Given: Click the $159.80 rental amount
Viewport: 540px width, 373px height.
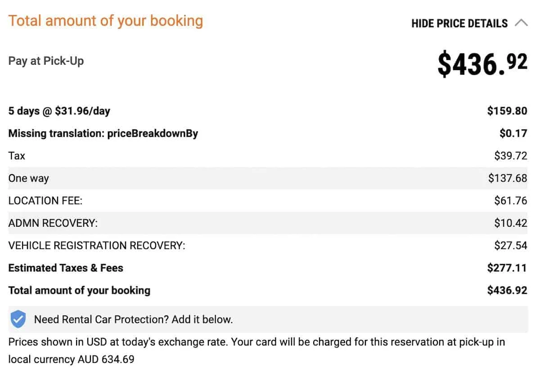Looking at the screenshot, I should (x=507, y=111).
